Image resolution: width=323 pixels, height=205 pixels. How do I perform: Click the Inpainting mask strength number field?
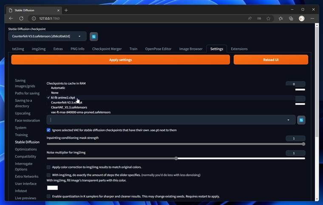click(295, 138)
